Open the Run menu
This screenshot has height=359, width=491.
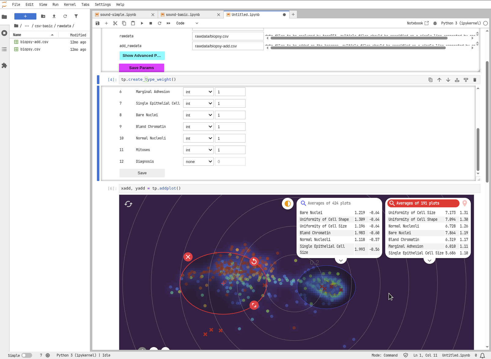55,5
